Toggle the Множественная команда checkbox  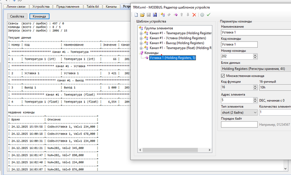pyautogui.click(x=223, y=76)
